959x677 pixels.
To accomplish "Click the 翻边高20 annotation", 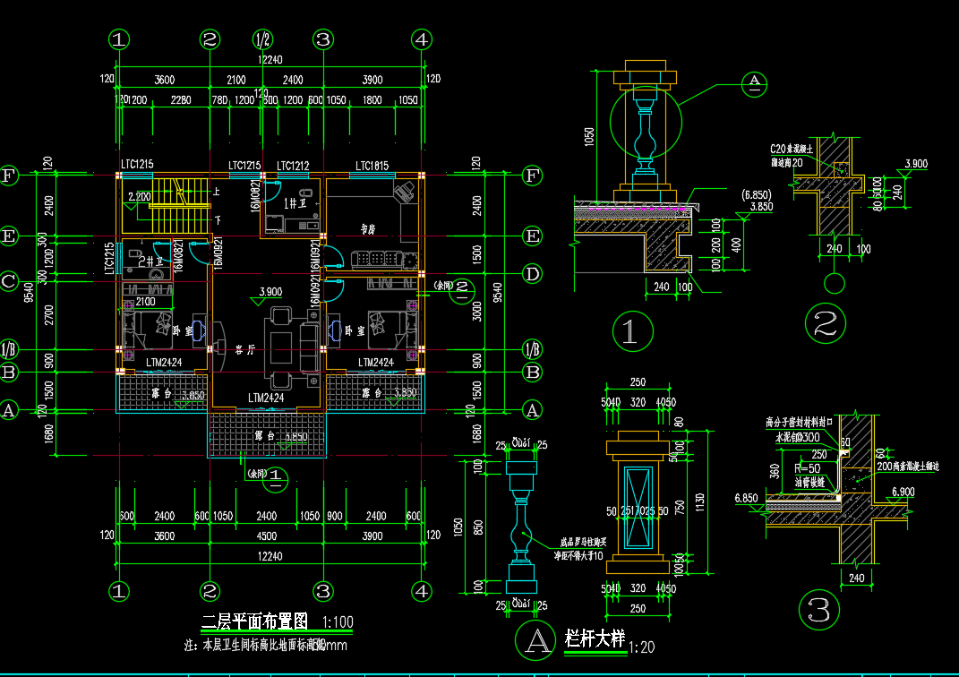I will tap(786, 162).
